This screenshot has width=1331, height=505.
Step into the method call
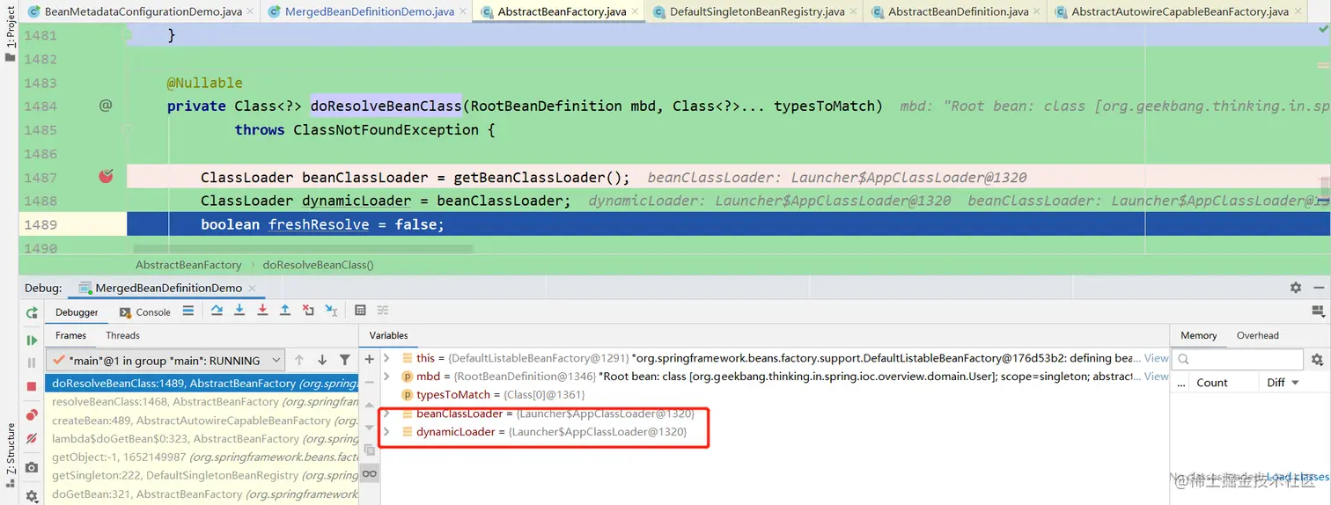[x=239, y=311]
